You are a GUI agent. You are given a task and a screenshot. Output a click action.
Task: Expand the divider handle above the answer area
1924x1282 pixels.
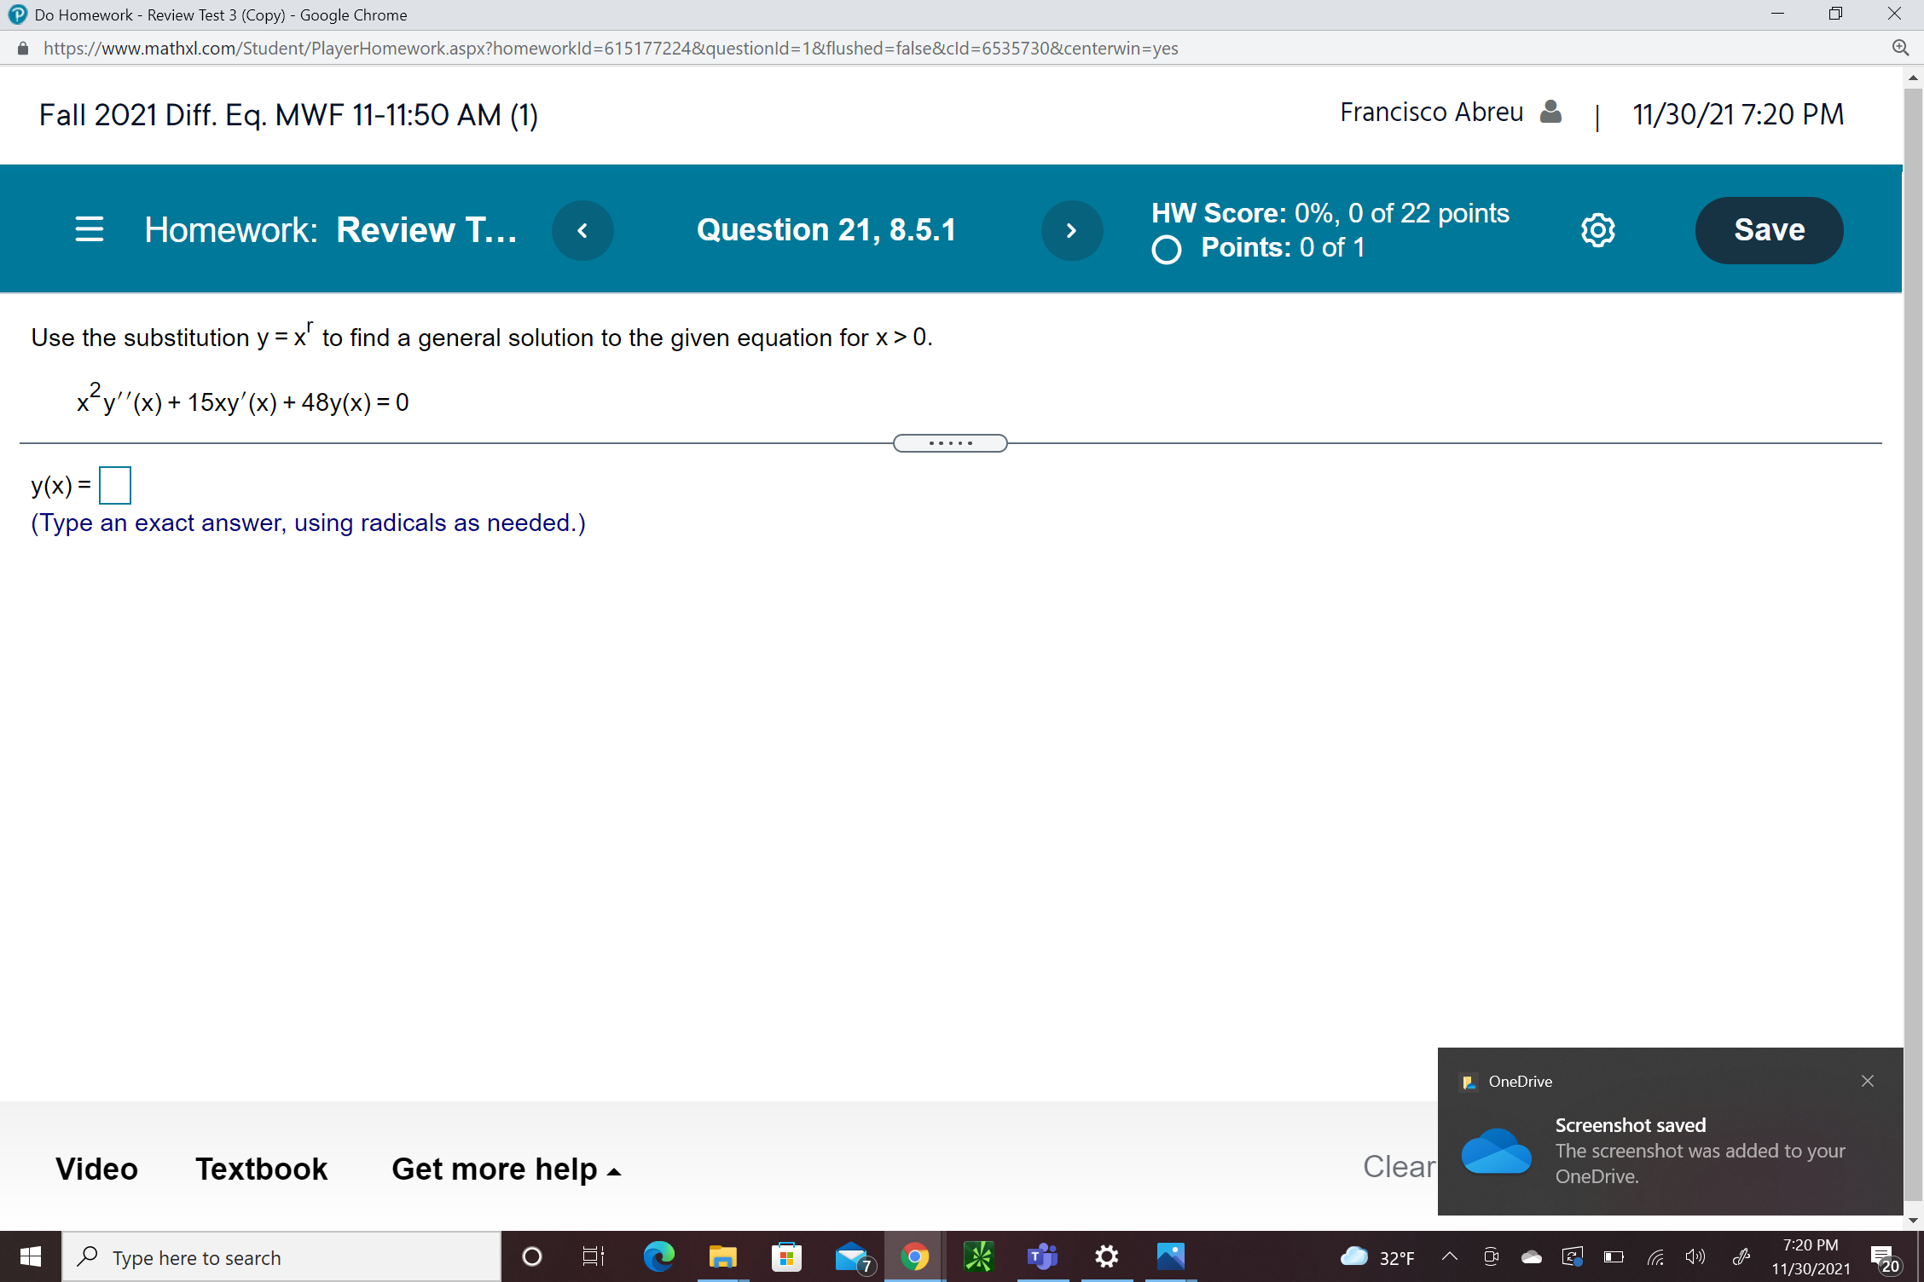point(950,442)
